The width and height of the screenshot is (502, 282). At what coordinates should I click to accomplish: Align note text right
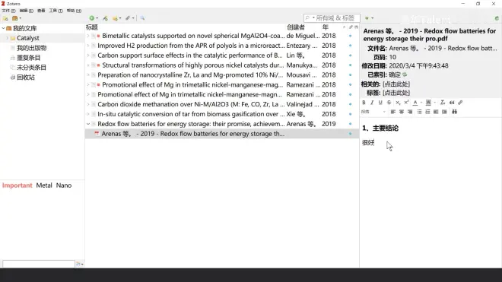click(x=410, y=112)
